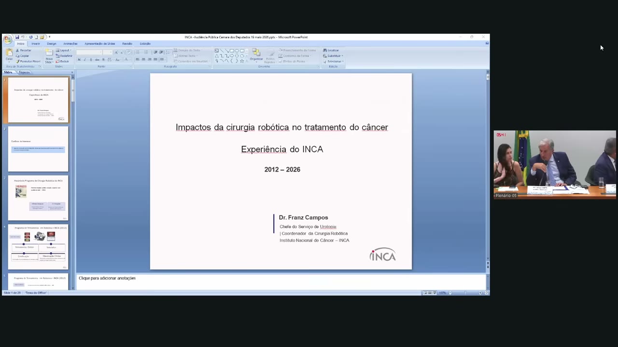Open the Alinhar Texto dropdown
This screenshot has height=347, width=618.
point(185,56)
